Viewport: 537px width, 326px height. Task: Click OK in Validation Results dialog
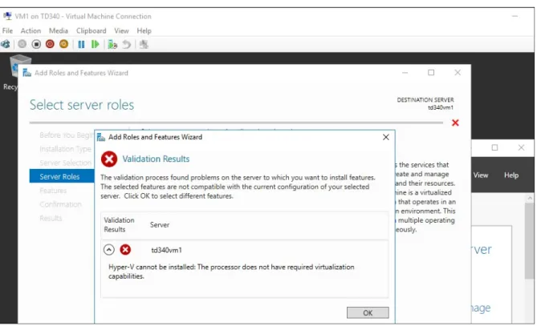(368, 312)
